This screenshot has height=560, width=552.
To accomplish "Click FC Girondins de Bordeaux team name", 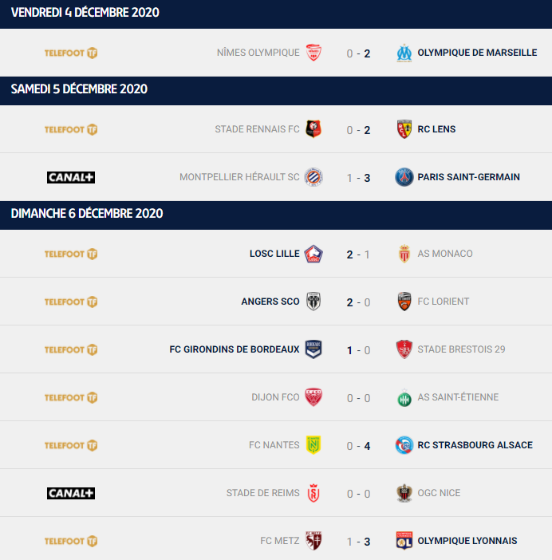I will (235, 349).
